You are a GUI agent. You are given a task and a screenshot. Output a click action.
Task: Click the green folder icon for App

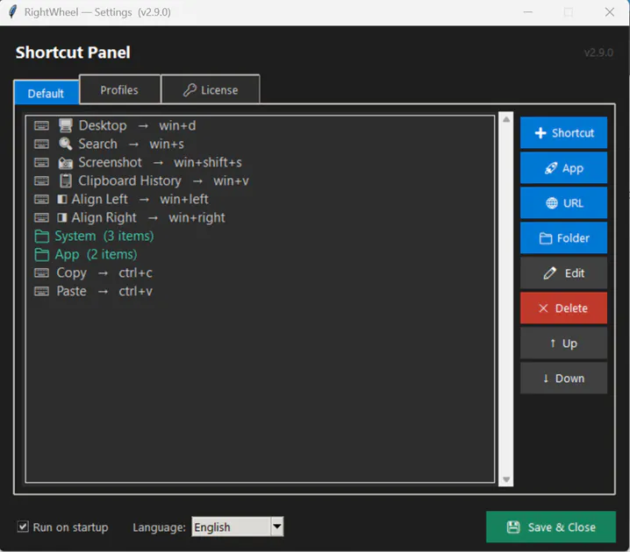tap(42, 255)
